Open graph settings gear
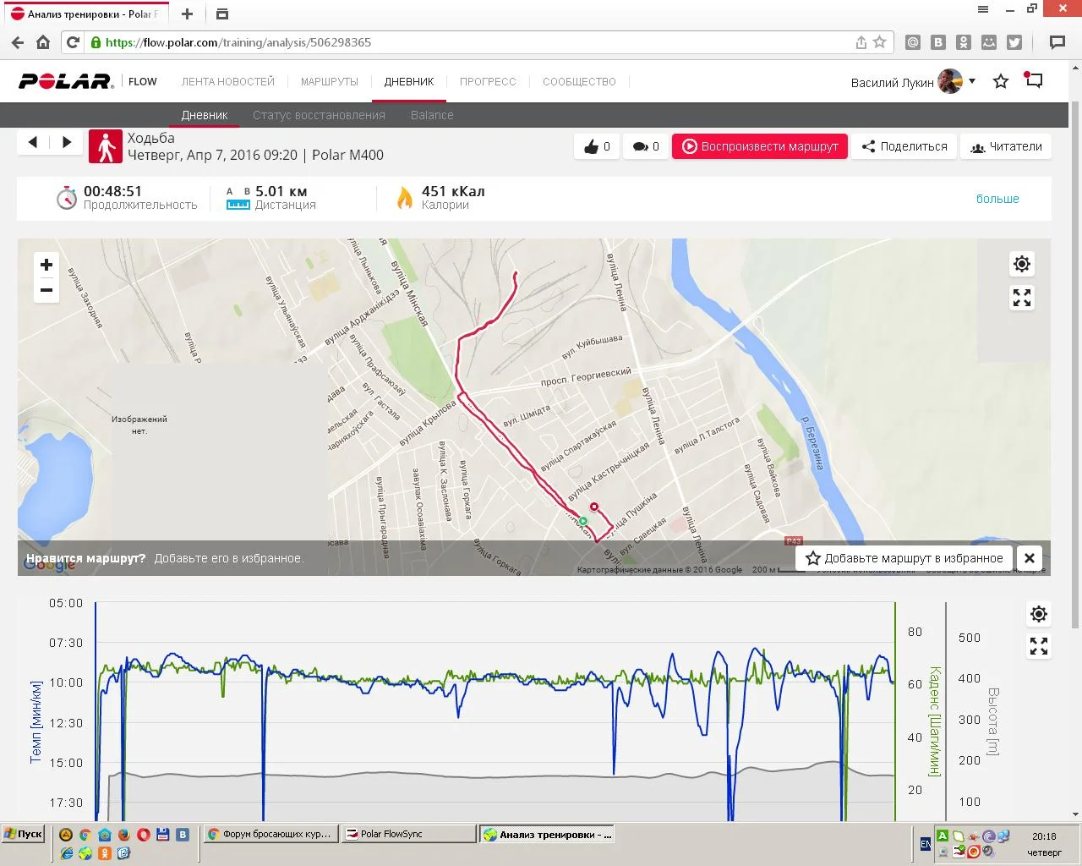This screenshot has width=1082, height=866. (x=1039, y=614)
